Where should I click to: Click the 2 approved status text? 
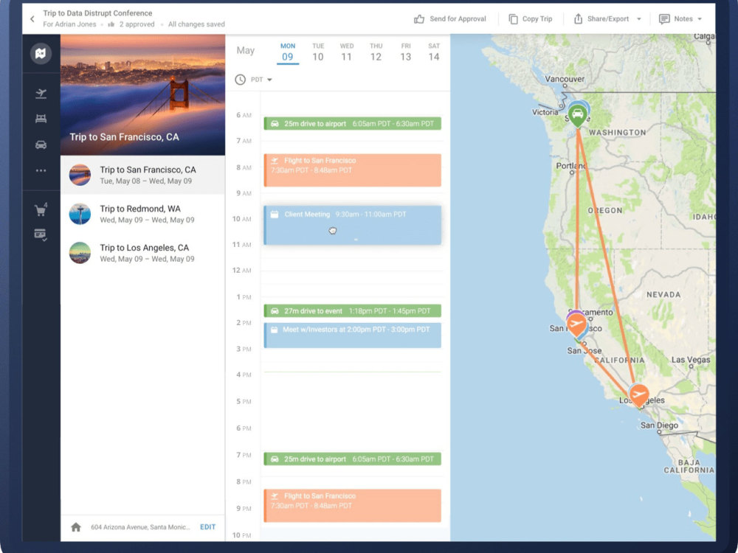[137, 24]
